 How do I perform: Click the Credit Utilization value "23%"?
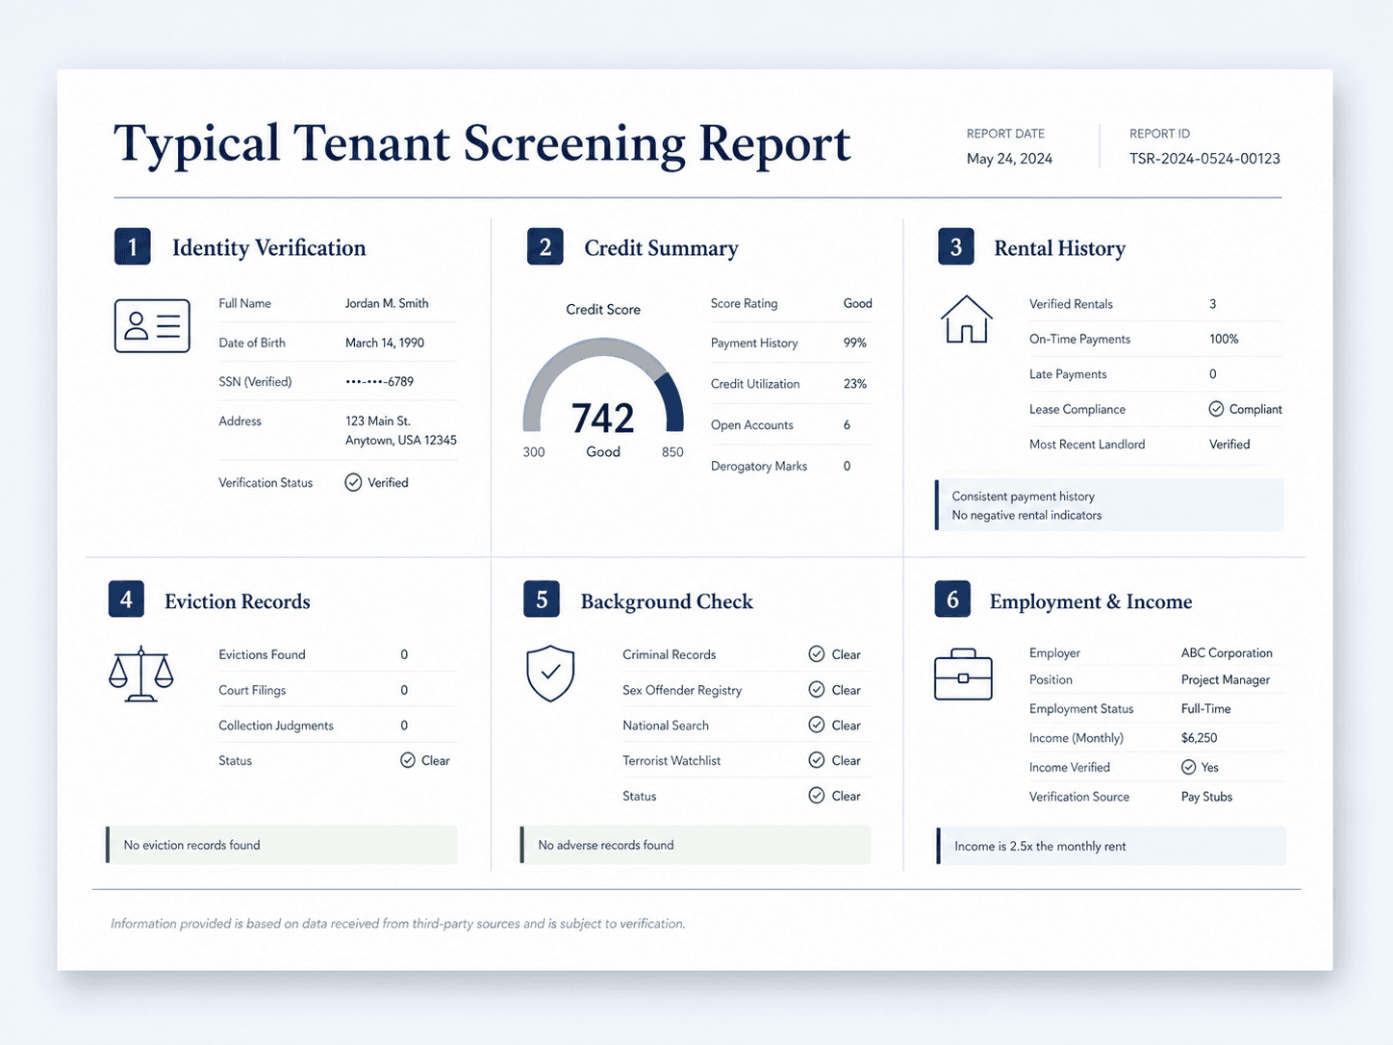click(x=855, y=384)
